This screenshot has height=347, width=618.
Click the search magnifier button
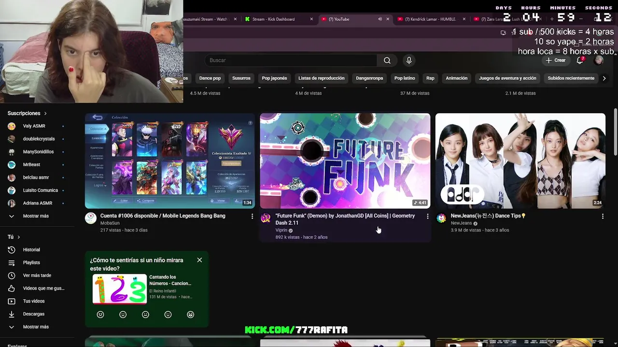pos(387,60)
